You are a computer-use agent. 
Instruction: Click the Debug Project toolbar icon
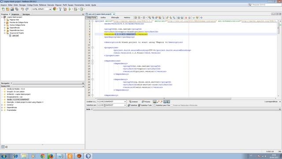coord(75,9)
